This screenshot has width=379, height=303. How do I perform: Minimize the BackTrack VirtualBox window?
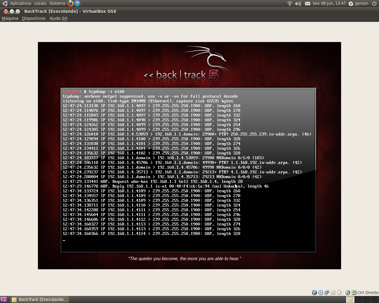point(12,11)
